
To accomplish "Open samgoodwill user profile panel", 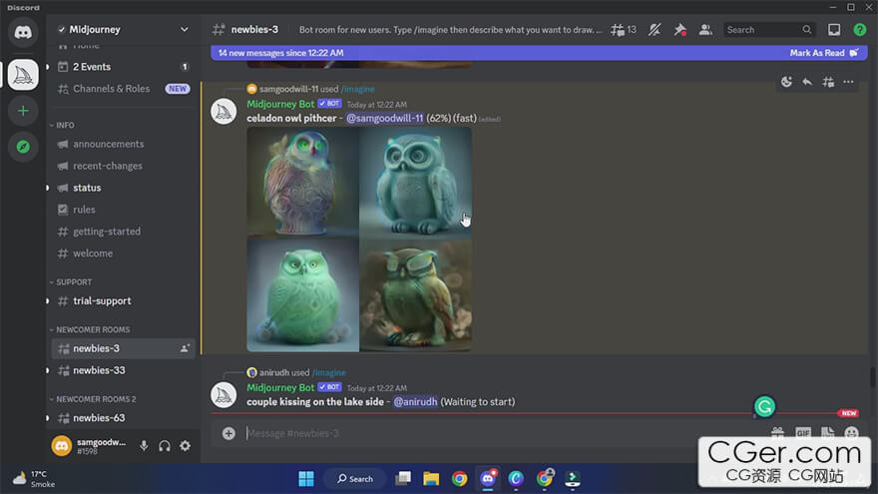I will click(x=91, y=446).
